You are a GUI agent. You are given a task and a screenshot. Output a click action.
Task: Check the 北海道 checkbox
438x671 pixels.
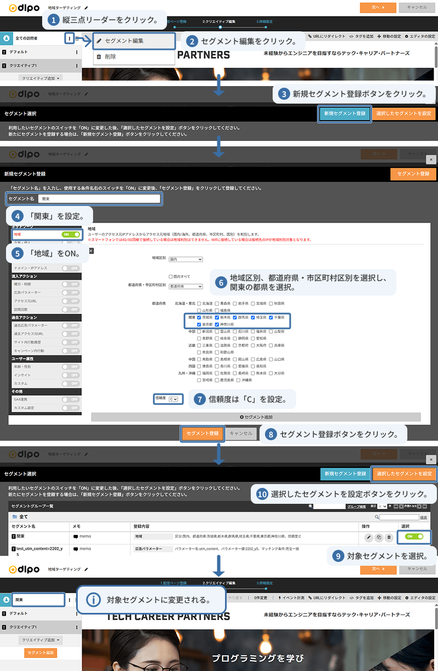[x=199, y=303]
